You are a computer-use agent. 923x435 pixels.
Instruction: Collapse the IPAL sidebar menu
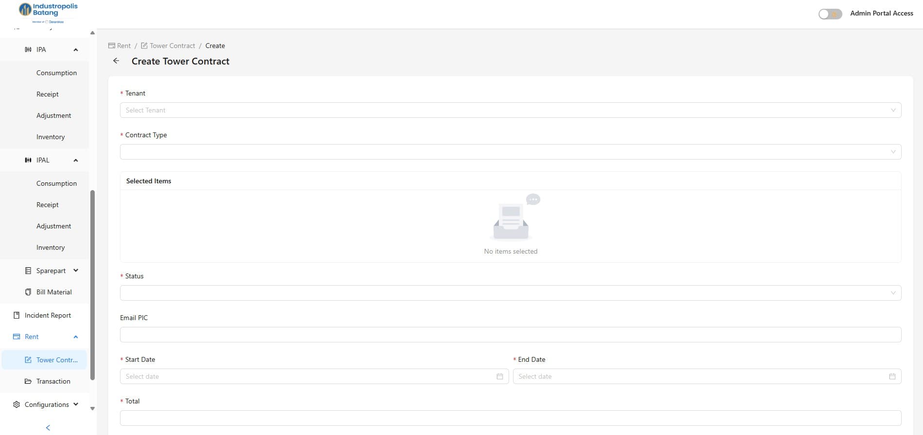click(x=76, y=161)
